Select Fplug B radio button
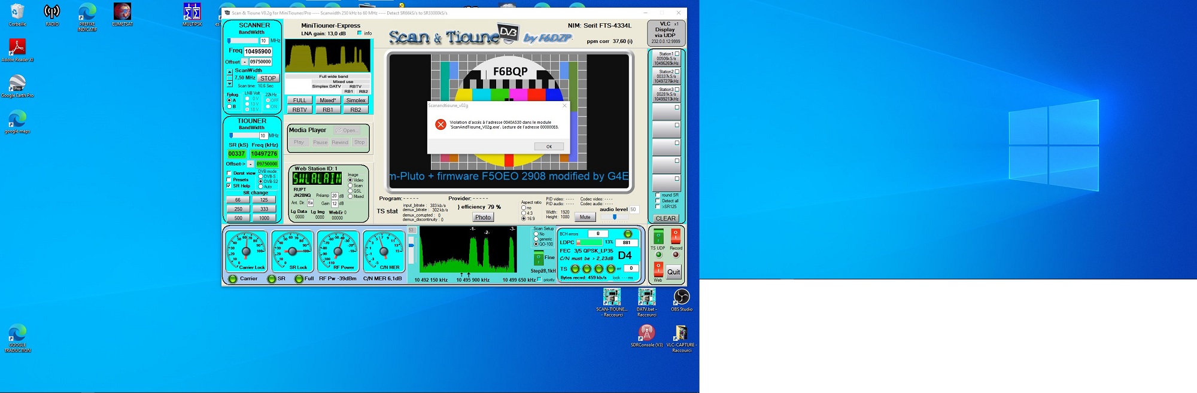The height and width of the screenshot is (393, 1197). click(229, 106)
